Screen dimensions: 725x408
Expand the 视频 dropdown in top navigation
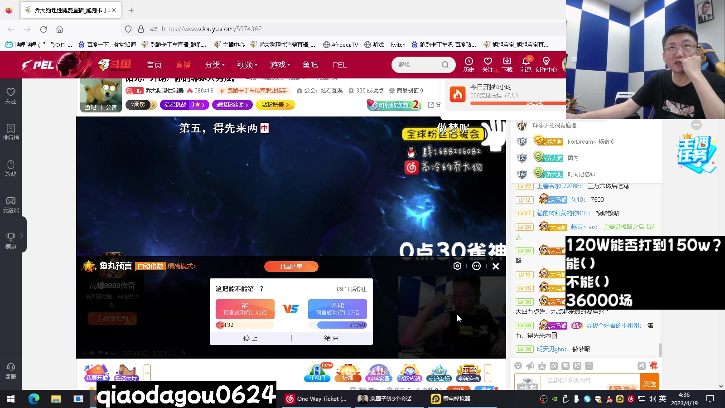point(246,65)
